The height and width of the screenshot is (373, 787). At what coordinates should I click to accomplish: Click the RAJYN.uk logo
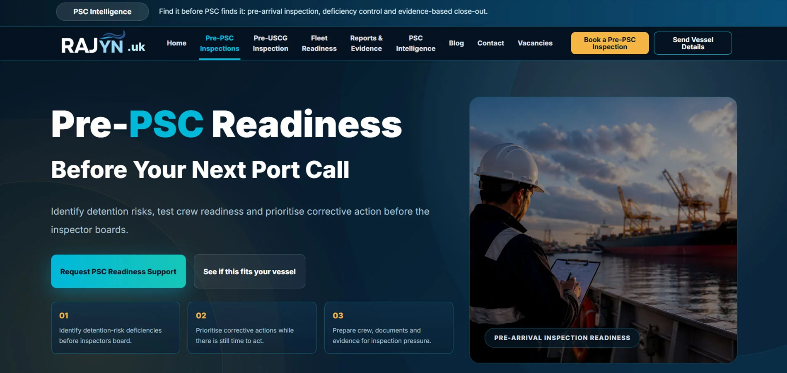point(103,43)
